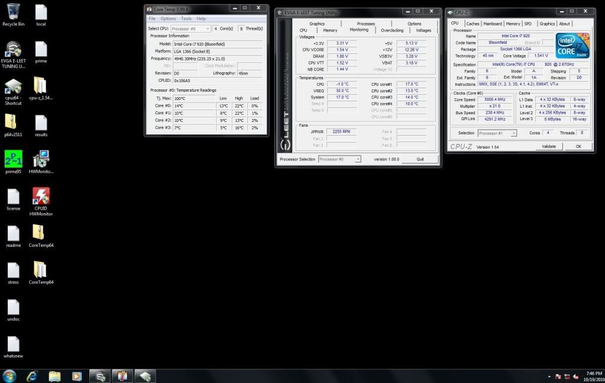Select the cpuz64 Shortcut desktop icon
Screen dimensions: 605x383
pos(13,92)
